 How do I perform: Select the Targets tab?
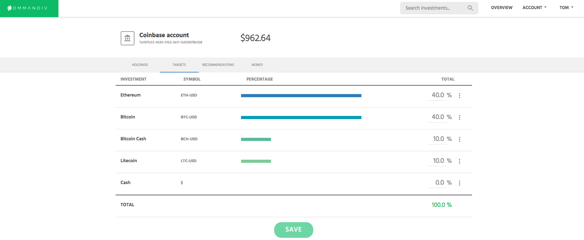179,65
